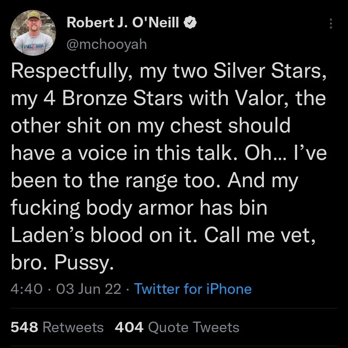348x348 pixels.
Task: View the 404 Quote Tweets list
Action: point(177,327)
